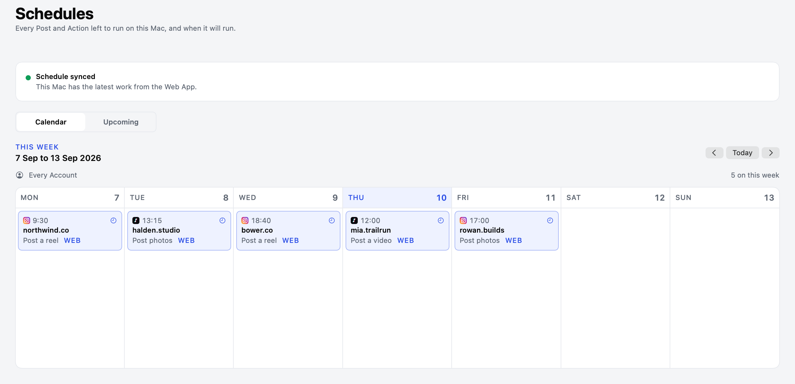Click the WEB tag on halden.studio card
The width and height of the screenshot is (795, 384).
tap(187, 240)
